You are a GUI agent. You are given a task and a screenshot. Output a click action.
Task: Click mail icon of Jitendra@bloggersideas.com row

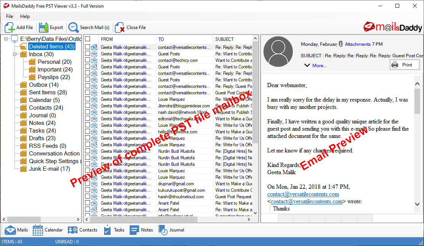(94, 106)
